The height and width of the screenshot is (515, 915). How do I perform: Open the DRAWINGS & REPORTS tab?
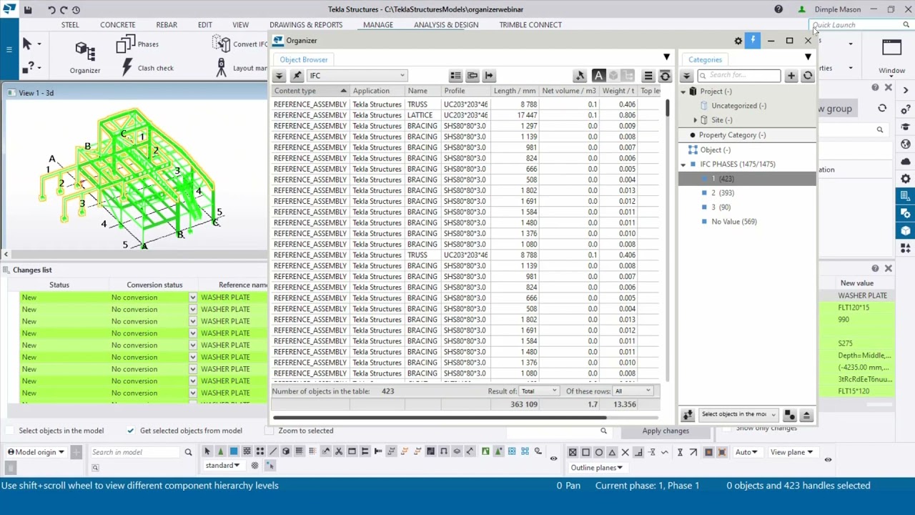[306, 25]
